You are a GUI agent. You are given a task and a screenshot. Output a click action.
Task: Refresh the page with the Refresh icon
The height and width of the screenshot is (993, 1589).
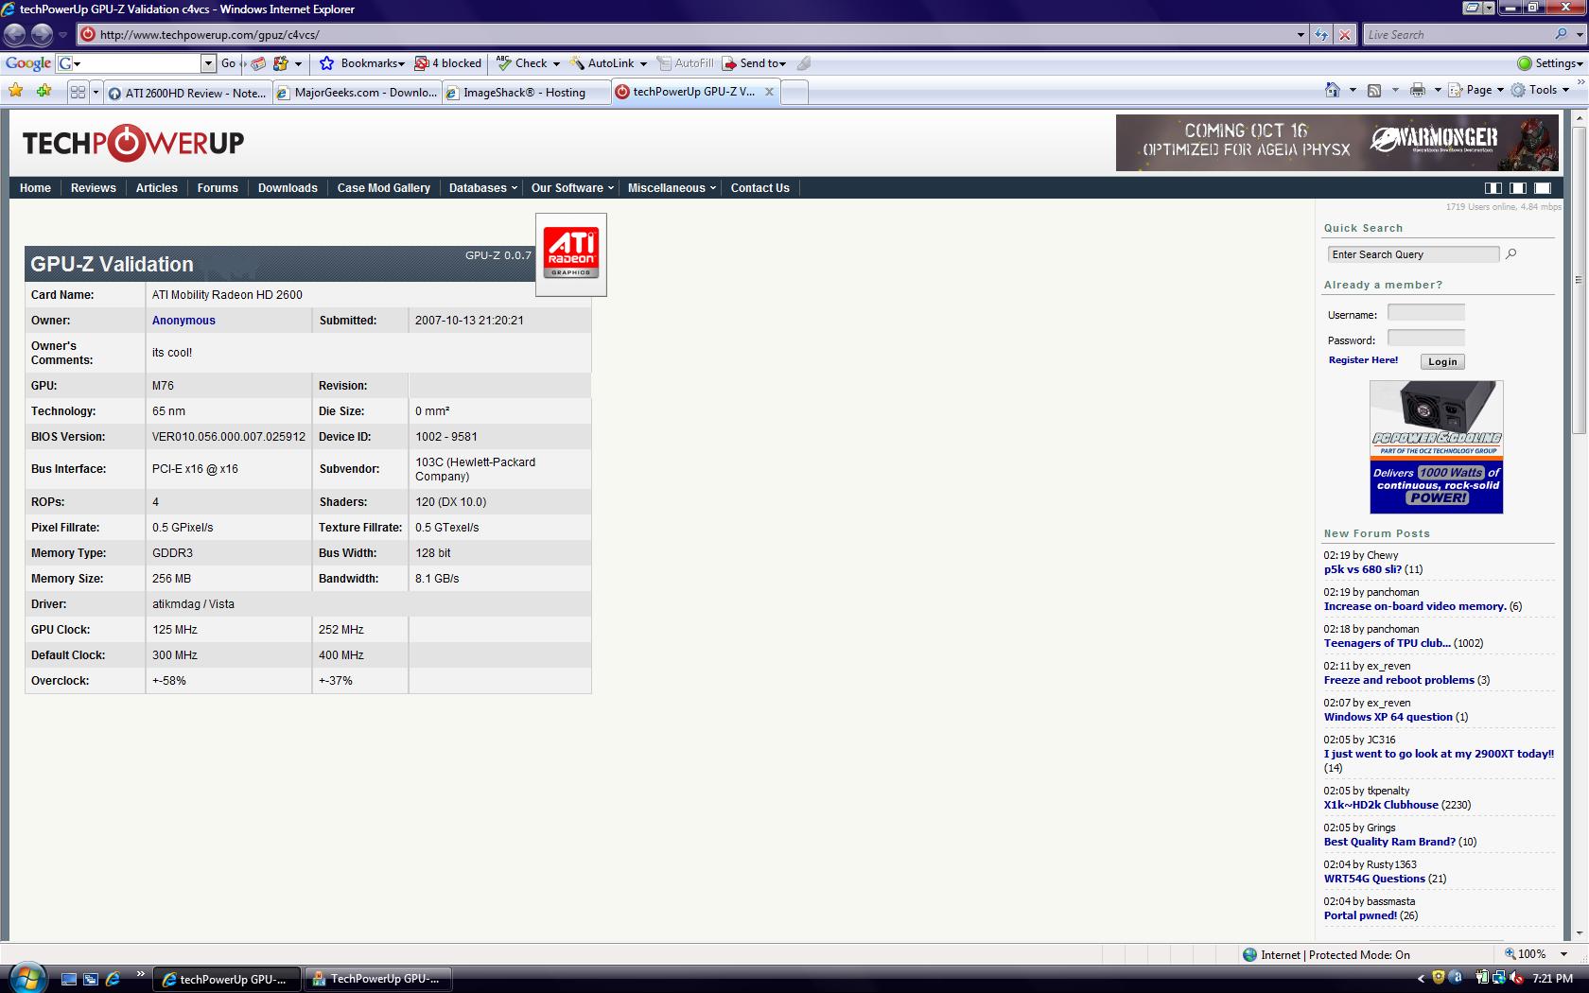[x=1321, y=35]
